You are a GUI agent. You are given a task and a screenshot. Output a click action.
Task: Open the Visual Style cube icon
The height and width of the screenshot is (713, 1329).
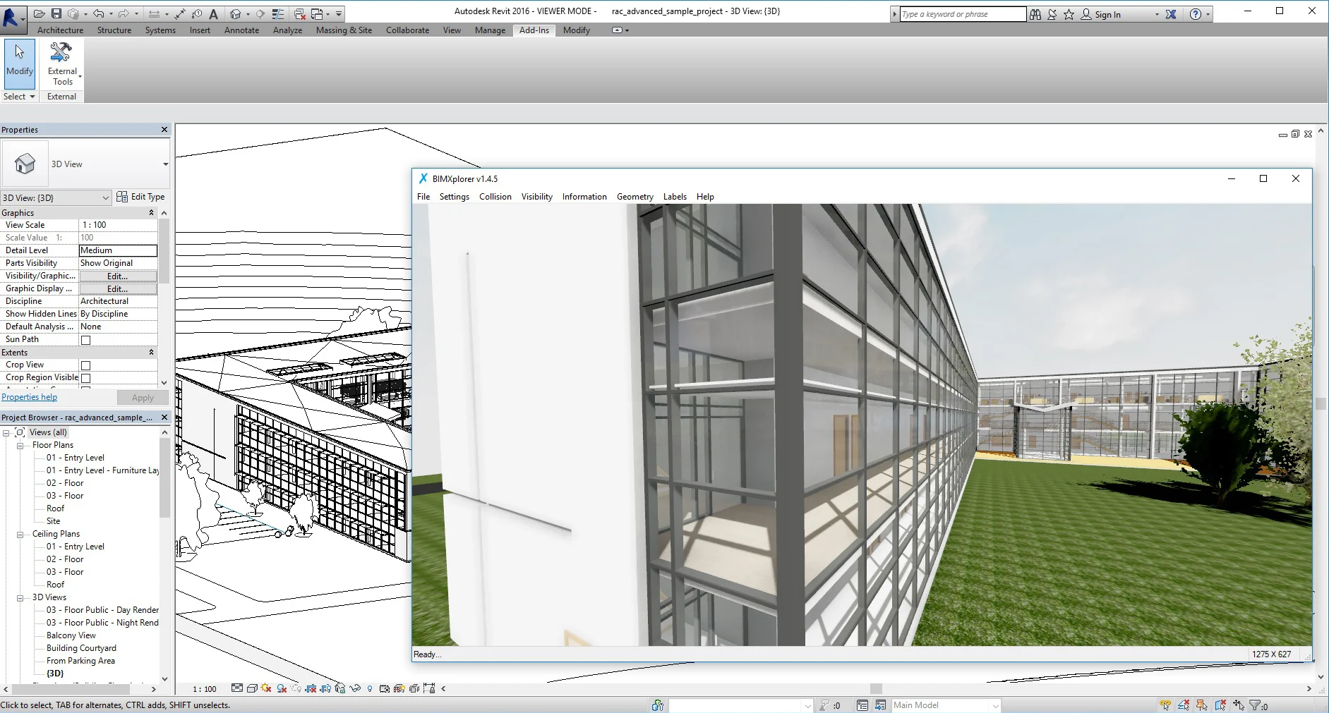[x=251, y=689]
